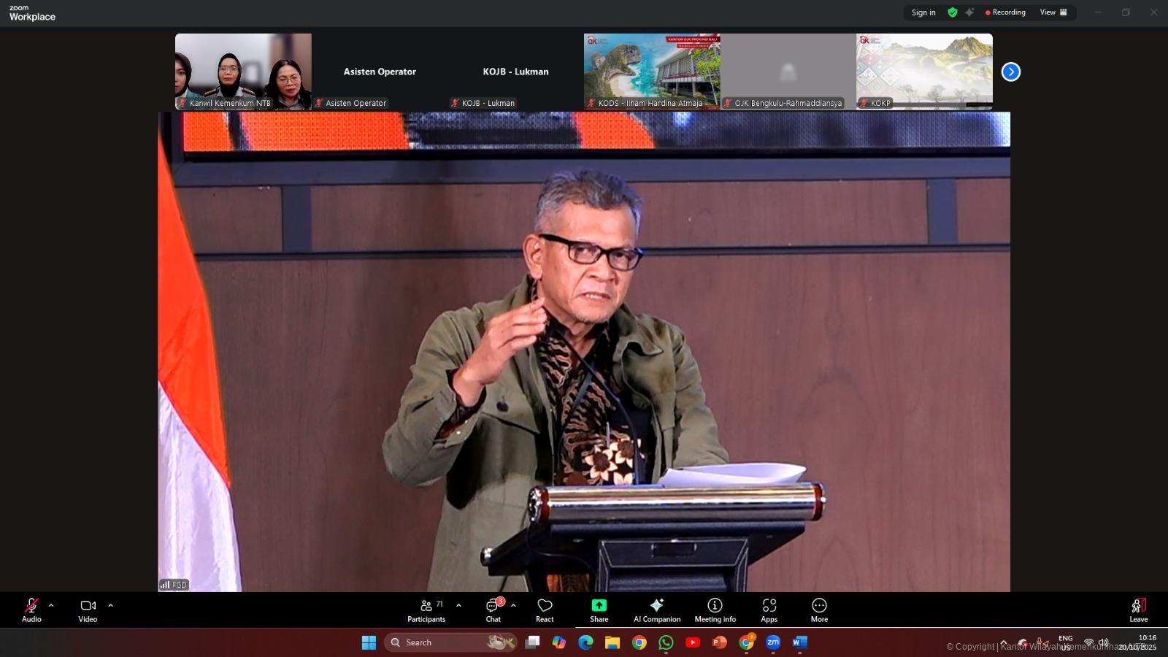Screen dimensions: 1168x657
Task: Expand participants options arrow
Action: tap(458, 605)
